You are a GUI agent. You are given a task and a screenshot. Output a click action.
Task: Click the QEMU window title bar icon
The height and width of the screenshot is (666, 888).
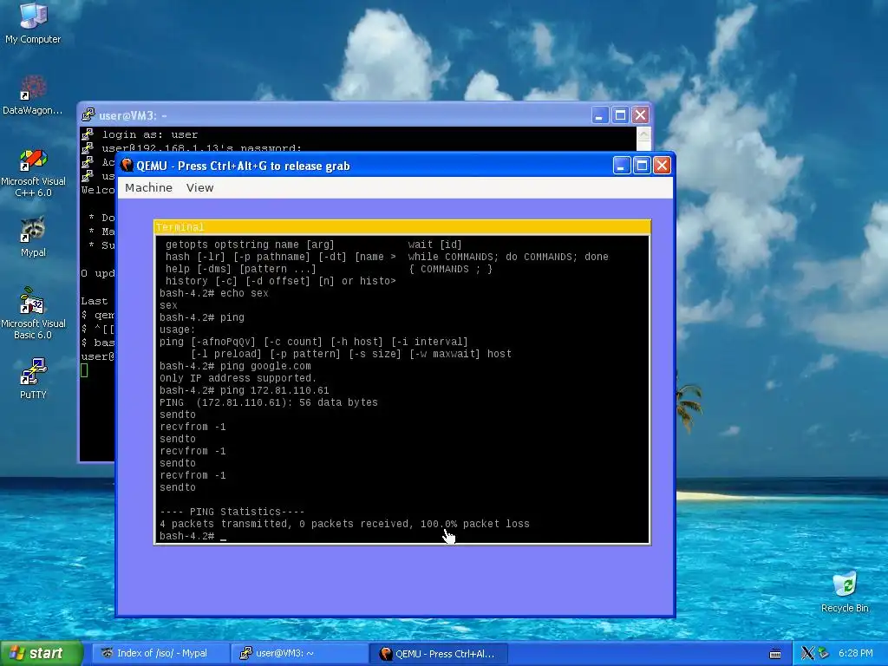click(x=127, y=166)
